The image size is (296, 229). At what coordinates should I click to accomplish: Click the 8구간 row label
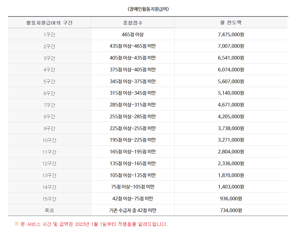[49, 116]
